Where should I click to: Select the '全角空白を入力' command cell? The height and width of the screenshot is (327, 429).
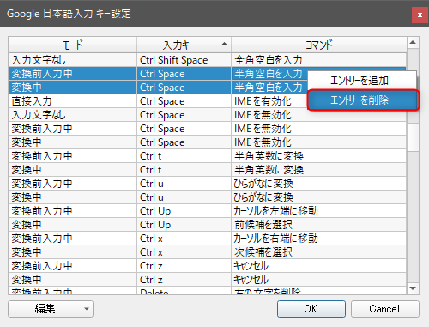pyautogui.click(x=318, y=60)
